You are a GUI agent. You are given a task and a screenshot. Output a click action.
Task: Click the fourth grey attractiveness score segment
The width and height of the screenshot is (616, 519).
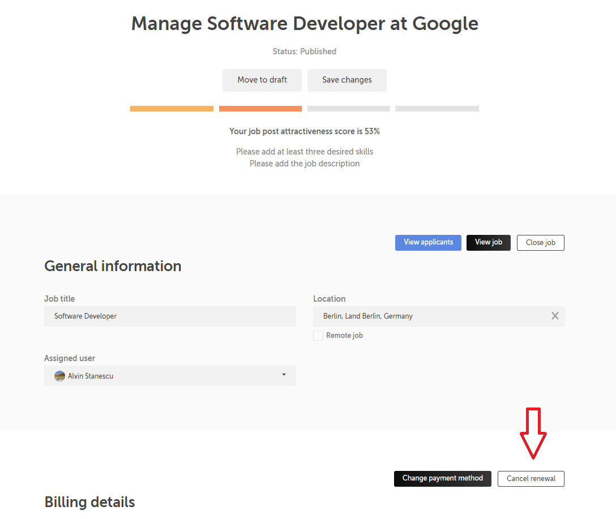pyautogui.click(x=437, y=109)
